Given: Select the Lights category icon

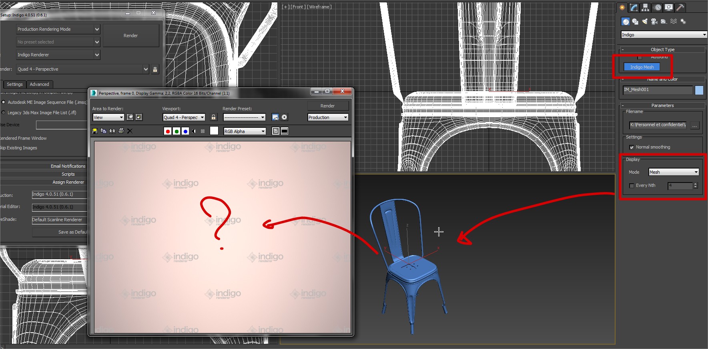Looking at the screenshot, I should (645, 22).
